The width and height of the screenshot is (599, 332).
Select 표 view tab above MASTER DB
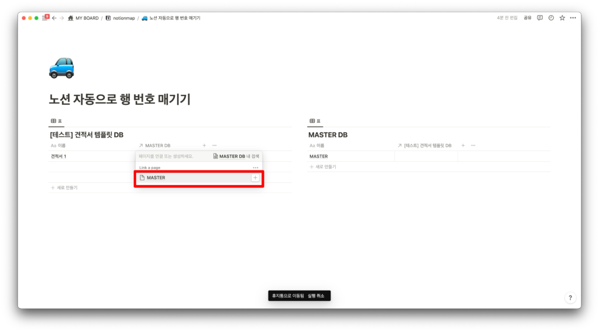point(315,121)
